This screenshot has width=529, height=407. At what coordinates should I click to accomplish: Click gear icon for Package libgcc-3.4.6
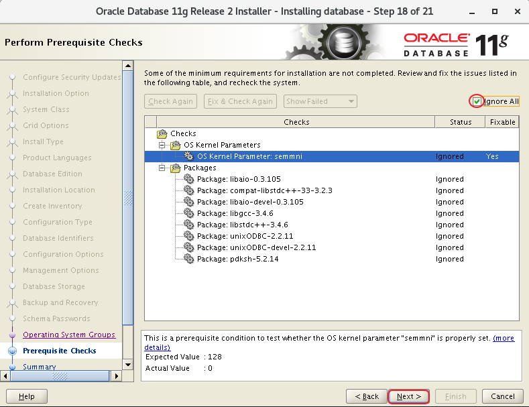[189, 214]
